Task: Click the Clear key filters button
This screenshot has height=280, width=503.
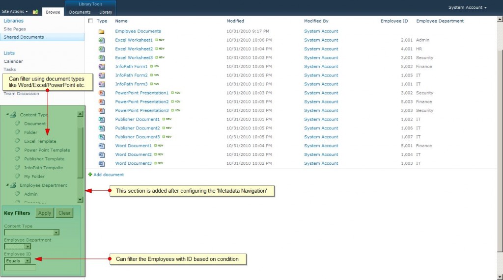Action: 64,213
